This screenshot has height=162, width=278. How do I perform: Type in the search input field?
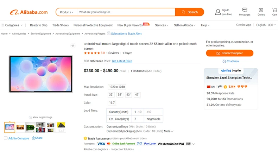tap(126, 12)
